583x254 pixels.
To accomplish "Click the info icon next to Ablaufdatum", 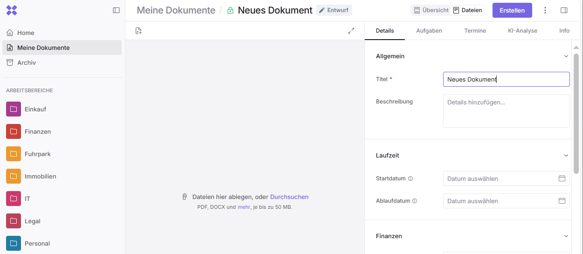I will click(x=415, y=201).
